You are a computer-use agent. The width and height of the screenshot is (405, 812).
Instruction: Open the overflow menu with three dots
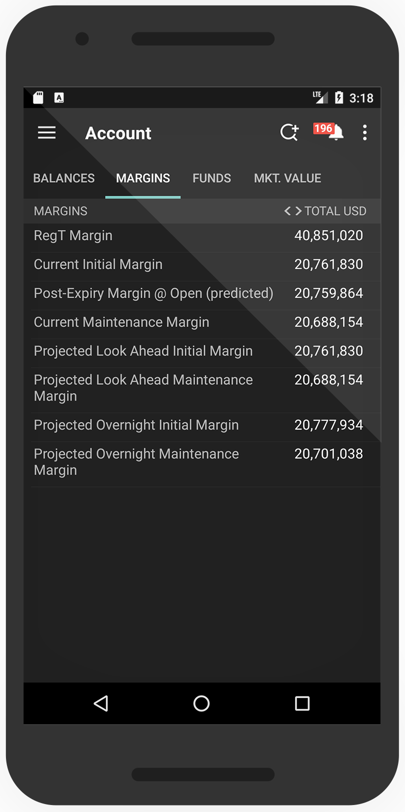[x=365, y=132]
